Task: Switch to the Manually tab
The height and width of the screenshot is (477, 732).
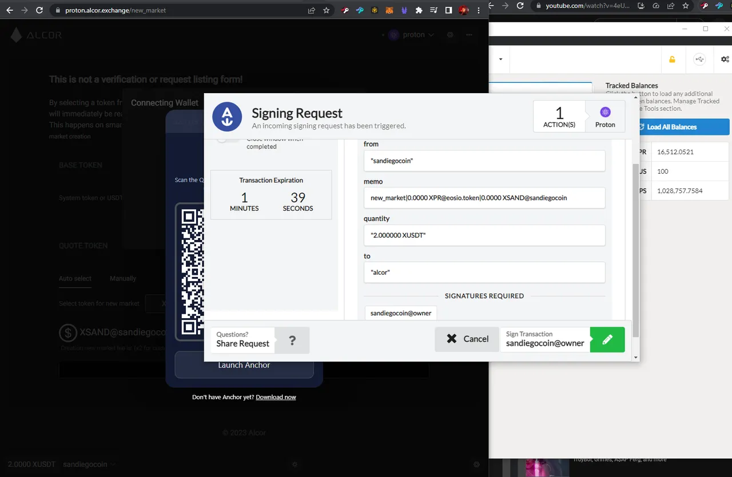Action: click(123, 278)
